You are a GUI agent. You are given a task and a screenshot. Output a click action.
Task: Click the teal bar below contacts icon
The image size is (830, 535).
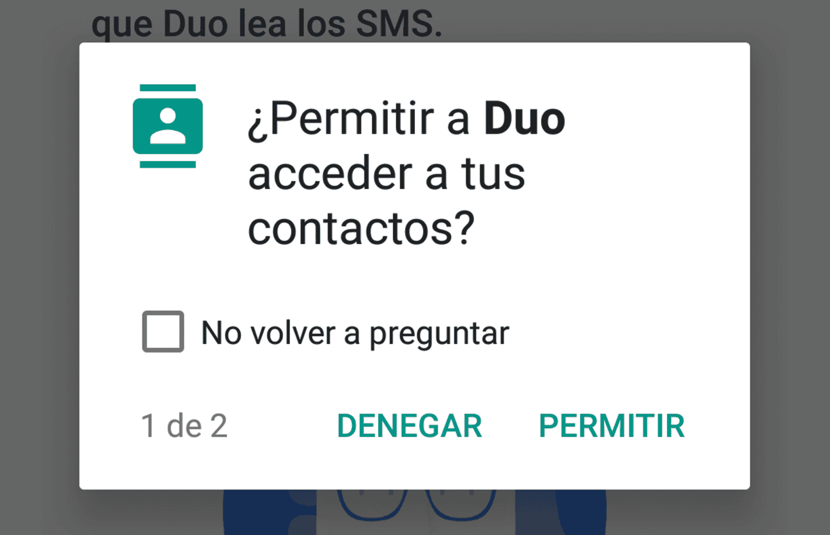tap(168, 165)
